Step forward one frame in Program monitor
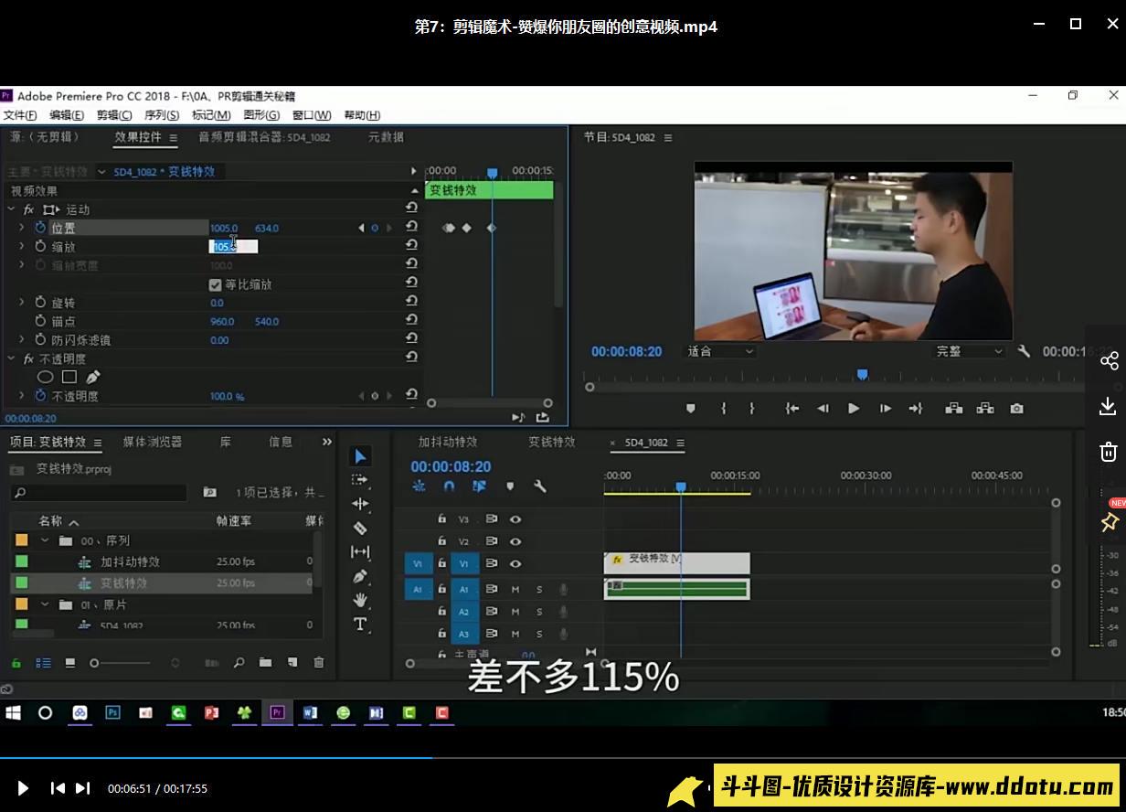Image resolution: width=1126 pixels, height=812 pixels. pos(885,409)
